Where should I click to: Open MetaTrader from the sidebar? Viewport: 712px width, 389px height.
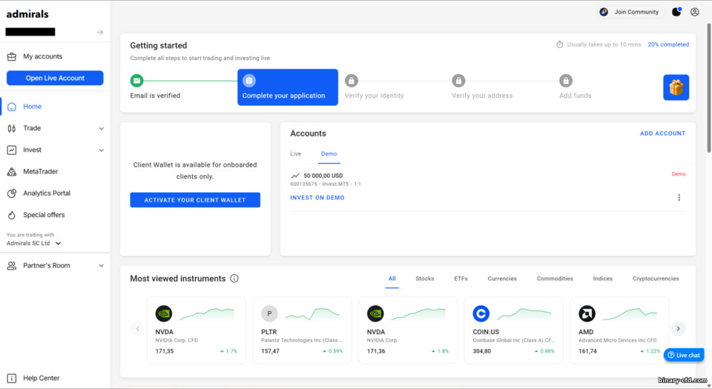click(x=40, y=171)
